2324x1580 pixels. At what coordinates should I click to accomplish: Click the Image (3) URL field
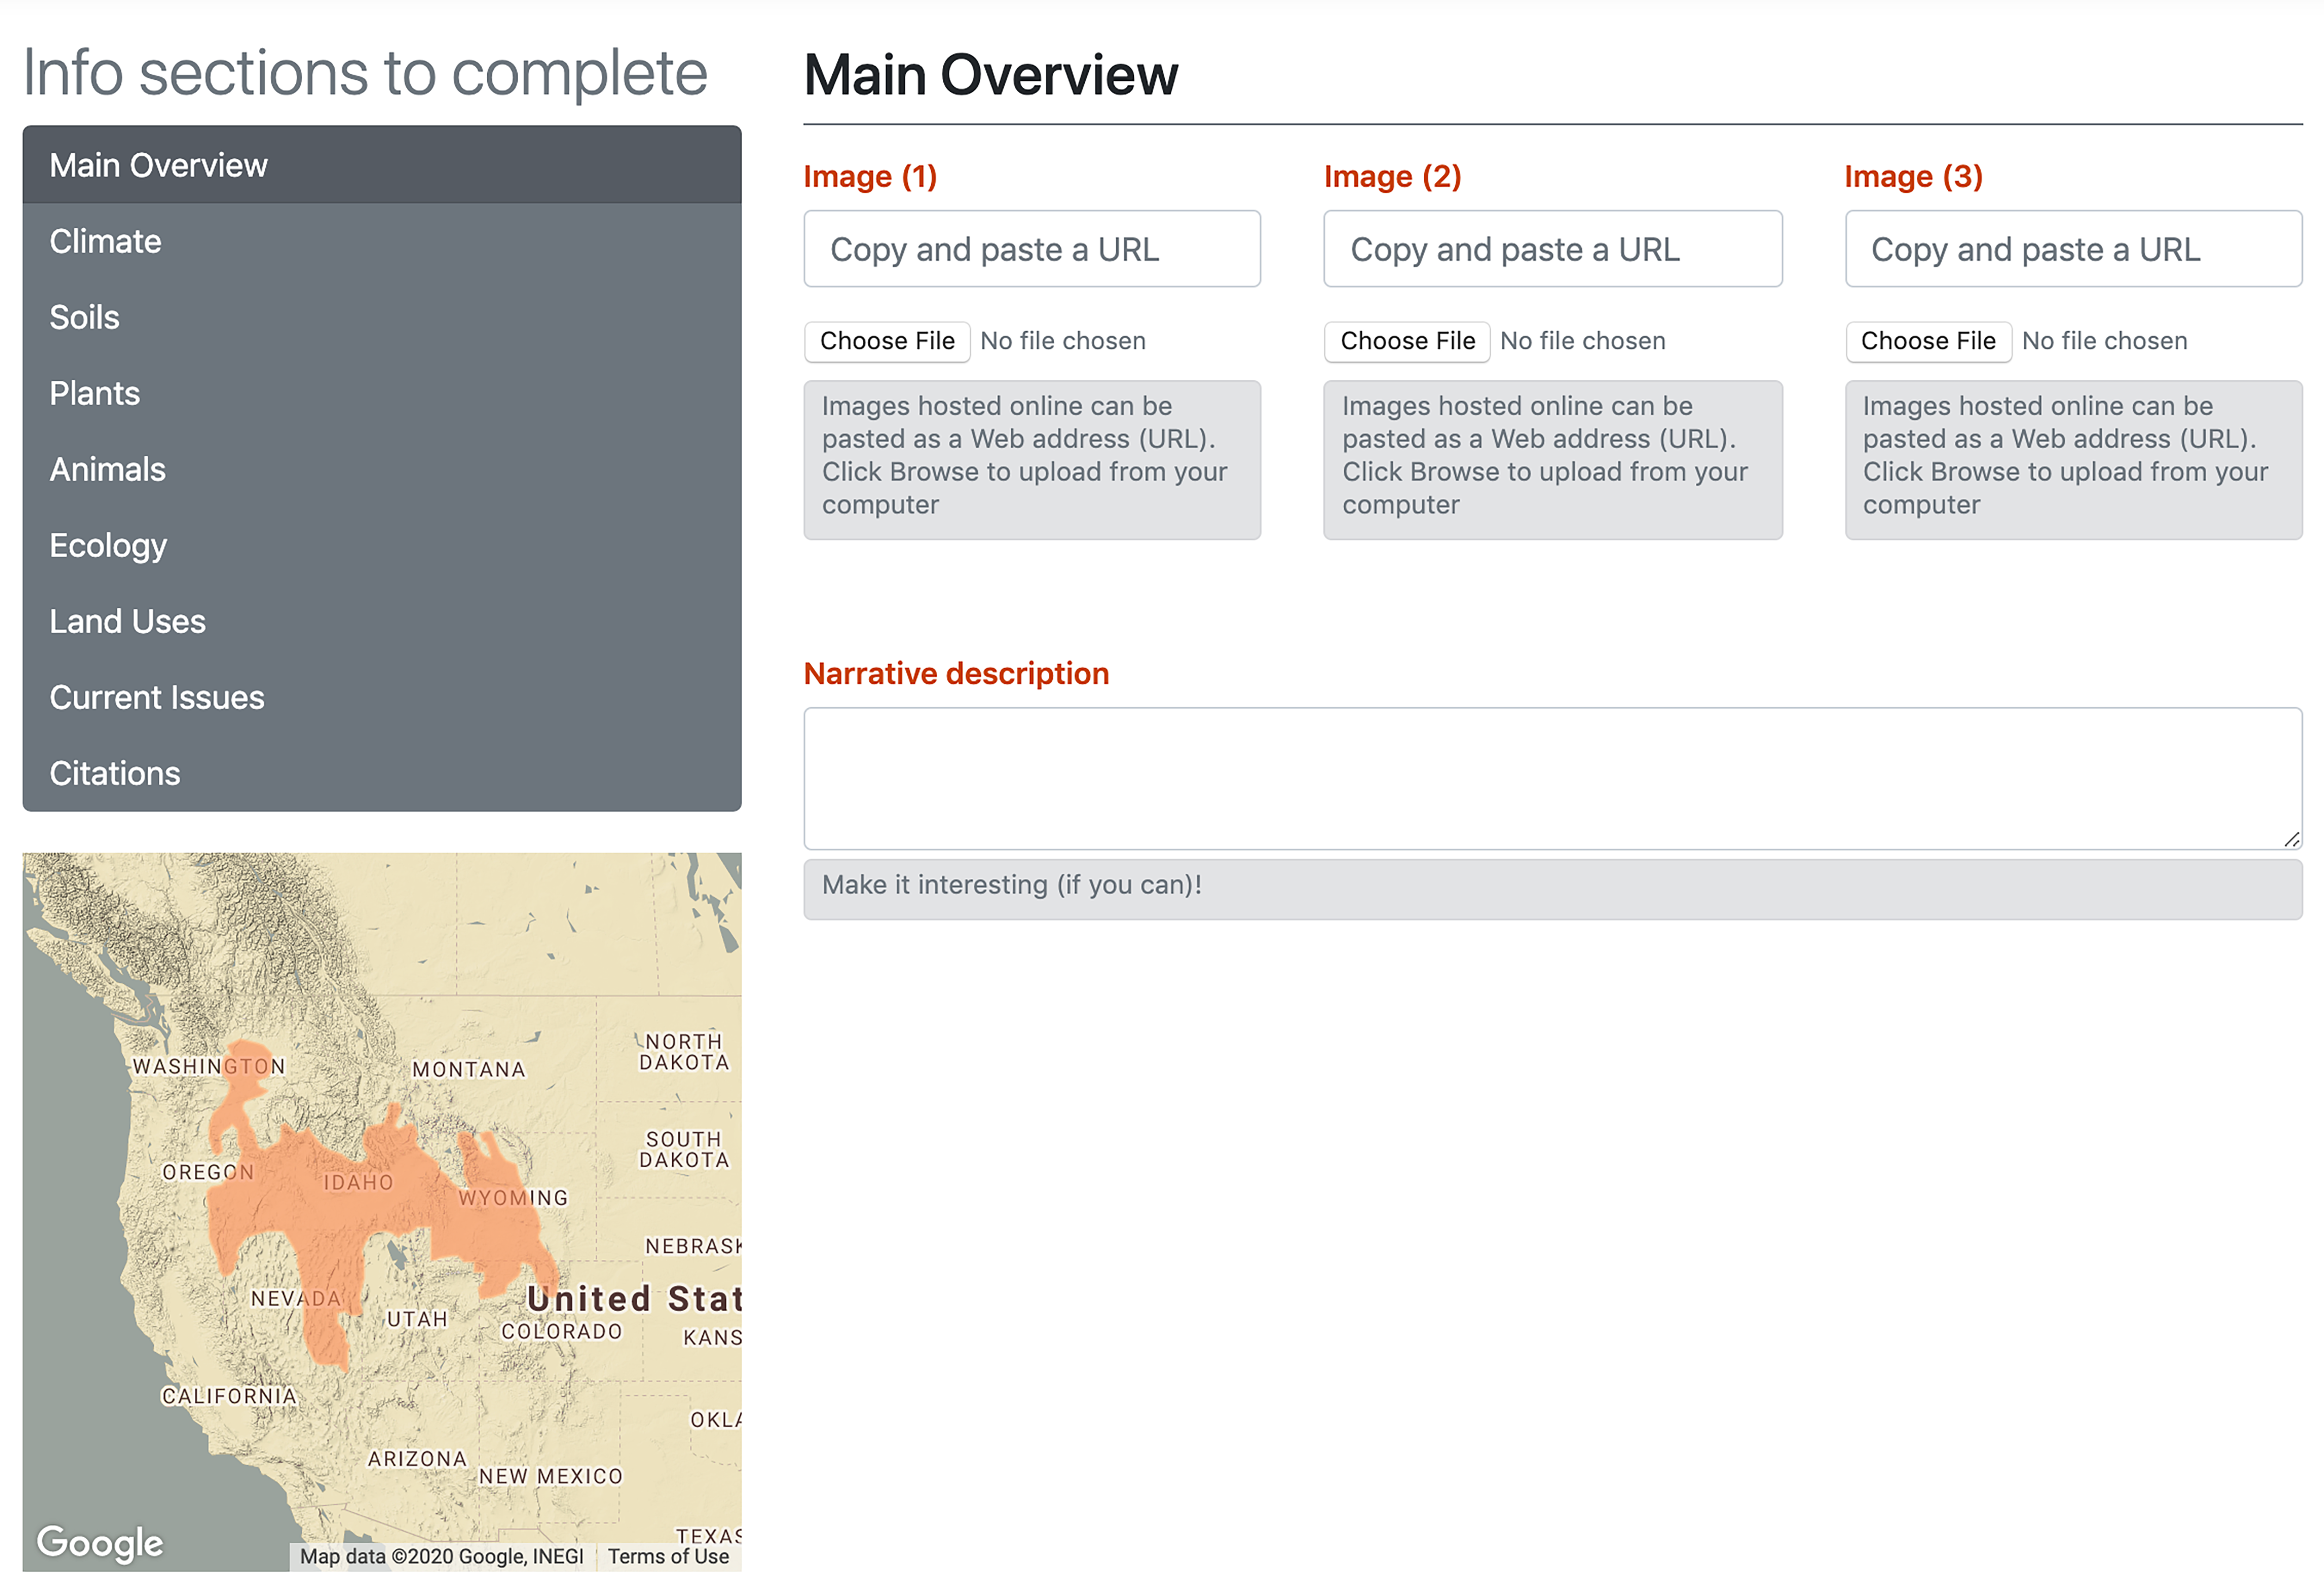point(2073,249)
